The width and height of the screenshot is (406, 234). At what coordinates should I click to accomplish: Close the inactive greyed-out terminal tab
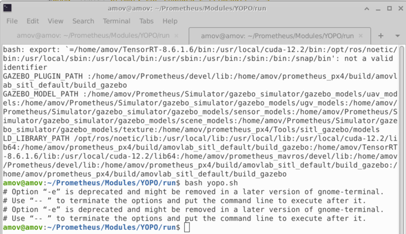coord(176,36)
